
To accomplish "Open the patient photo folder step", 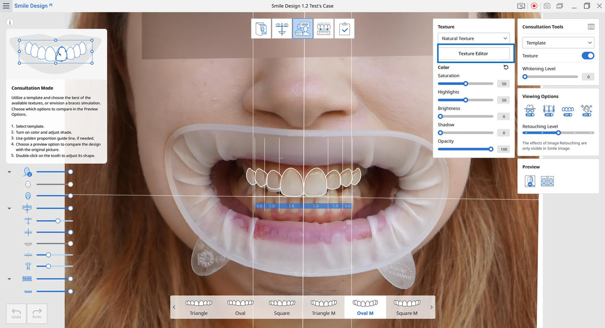I will (x=261, y=29).
